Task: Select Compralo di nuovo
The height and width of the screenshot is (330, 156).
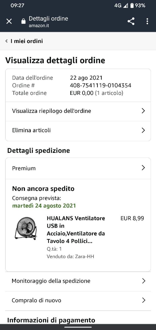Action: click(37, 300)
